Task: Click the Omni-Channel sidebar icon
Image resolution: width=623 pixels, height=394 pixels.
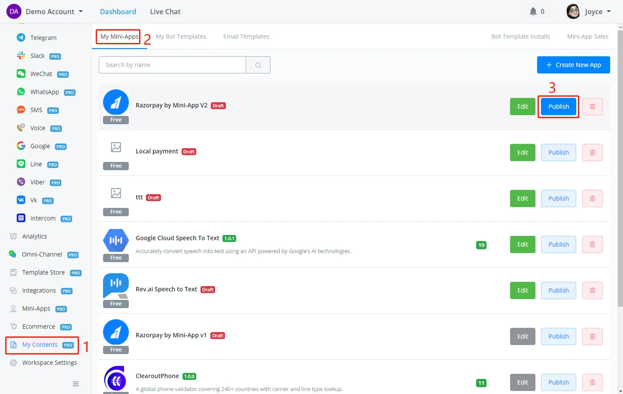Action: tap(13, 254)
